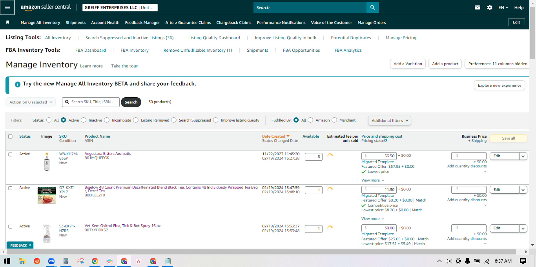Click the Add a product button
Viewport: 536px width, 267px height.
(x=445, y=64)
